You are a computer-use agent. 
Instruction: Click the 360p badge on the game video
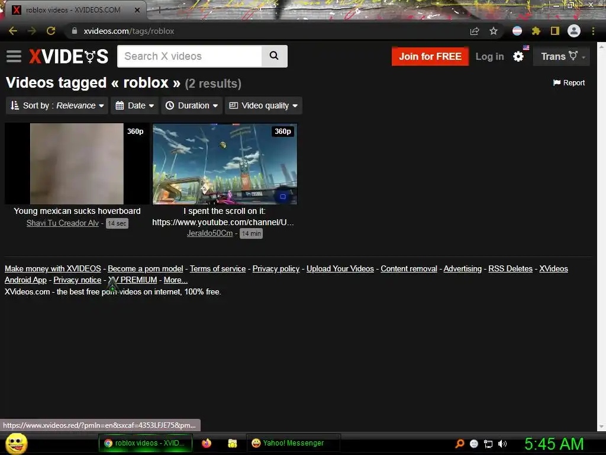click(283, 132)
